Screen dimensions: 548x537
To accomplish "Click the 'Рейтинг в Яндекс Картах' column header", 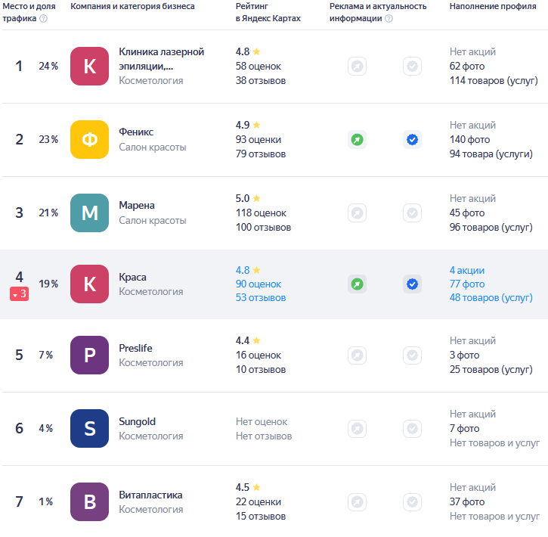I will coord(268,12).
